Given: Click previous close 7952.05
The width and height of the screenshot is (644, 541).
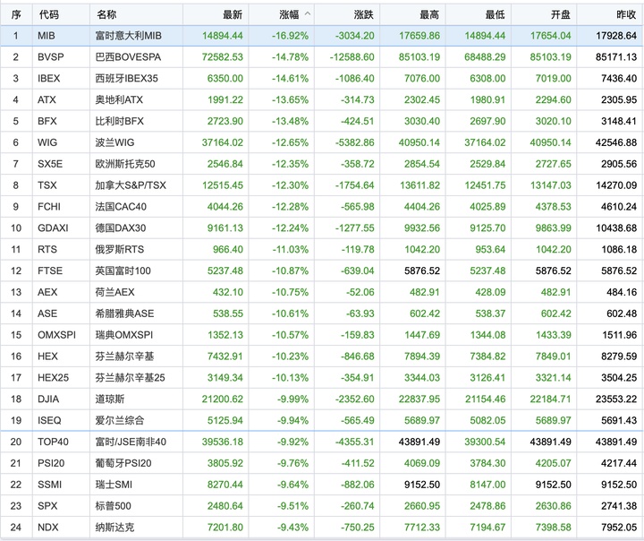Looking at the screenshot, I should tap(619, 528).
